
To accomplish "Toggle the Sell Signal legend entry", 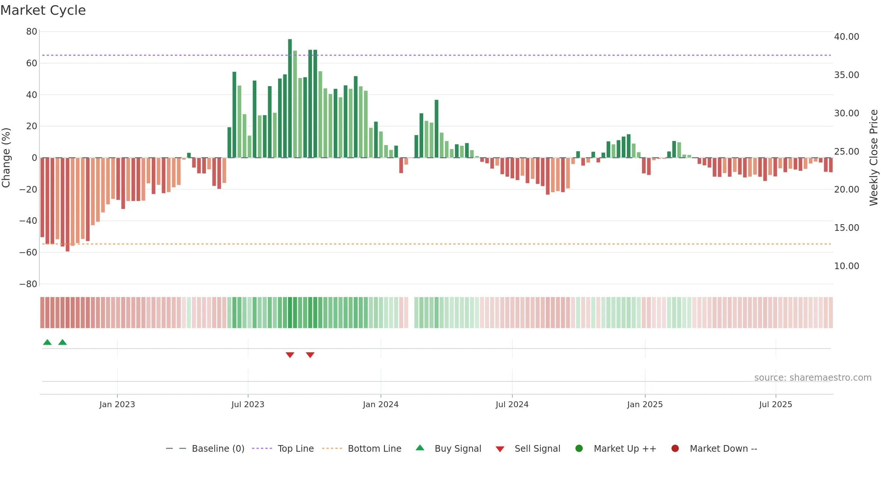I will coord(528,448).
